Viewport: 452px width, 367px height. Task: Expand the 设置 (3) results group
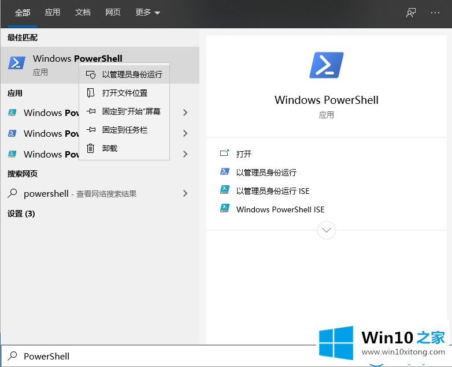[21, 214]
